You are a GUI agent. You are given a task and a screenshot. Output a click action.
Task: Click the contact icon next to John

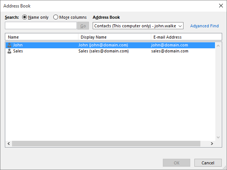9,45
